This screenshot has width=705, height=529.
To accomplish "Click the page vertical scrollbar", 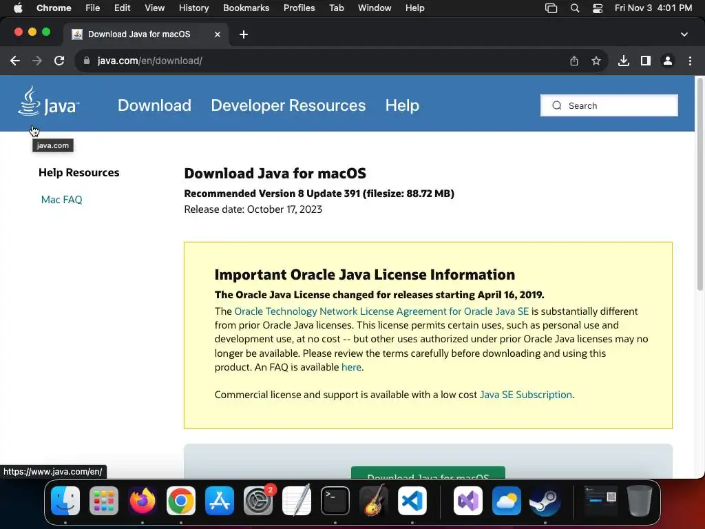I will pos(699,185).
